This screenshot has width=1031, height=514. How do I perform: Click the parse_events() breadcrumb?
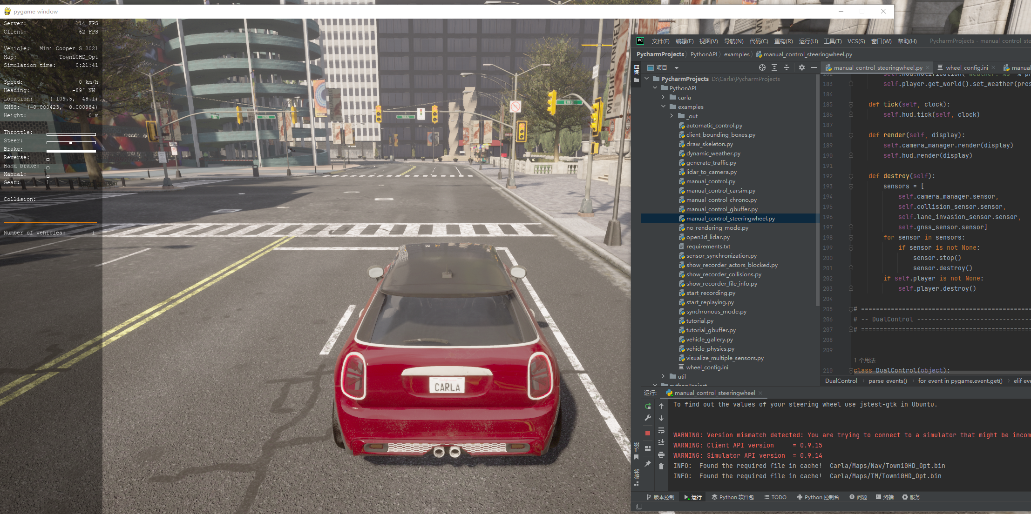[887, 381]
